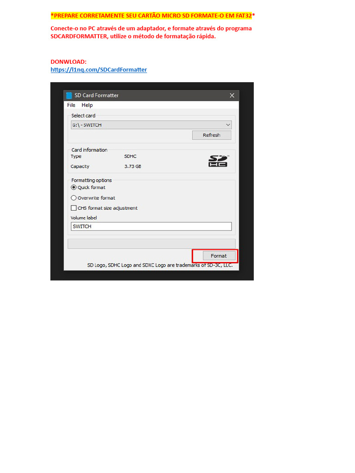Click the SD Card Formatter title icon

[x=69, y=95]
